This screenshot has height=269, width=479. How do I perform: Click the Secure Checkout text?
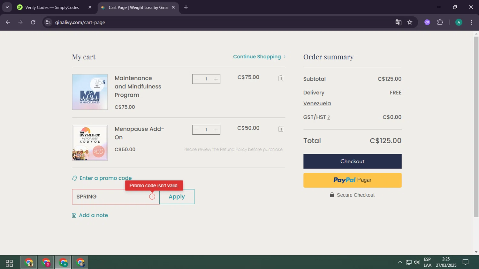pyautogui.click(x=356, y=195)
